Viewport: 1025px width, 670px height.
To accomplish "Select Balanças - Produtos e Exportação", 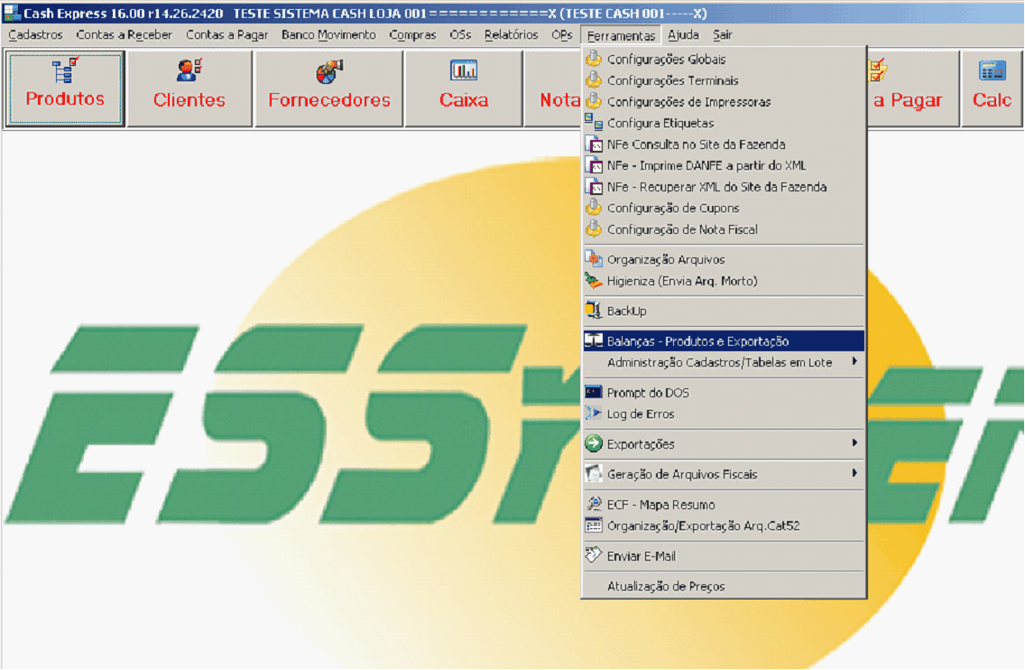I will 697,341.
